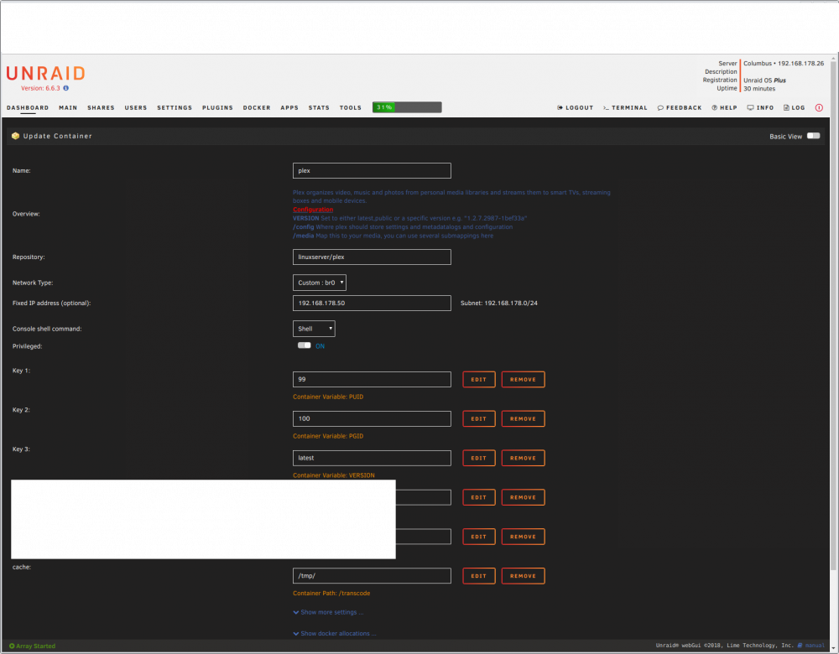Open the Shares tab
This screenshot has width=839, height=654.
point(102,107)
